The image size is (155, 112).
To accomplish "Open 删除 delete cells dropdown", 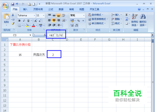I will point(117,19).
